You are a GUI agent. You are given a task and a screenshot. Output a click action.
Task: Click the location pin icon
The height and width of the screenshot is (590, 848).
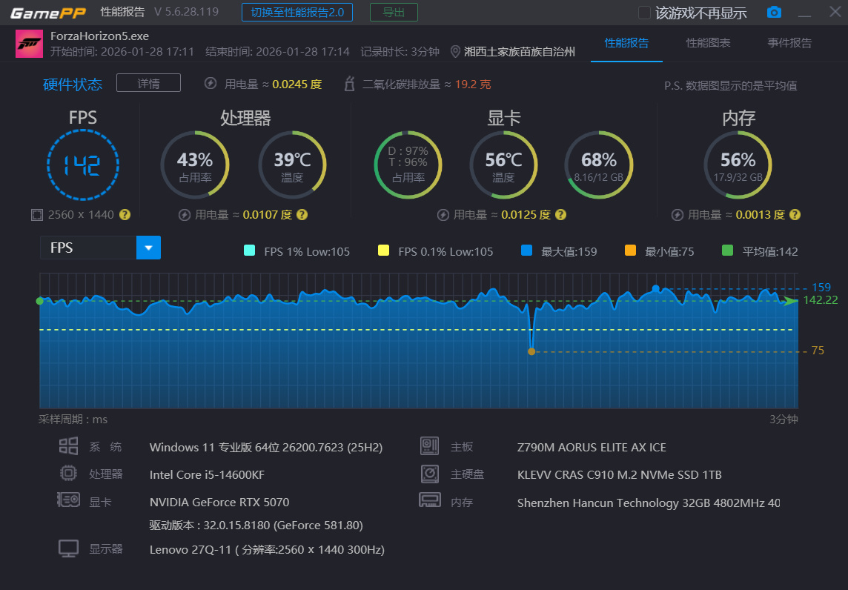(x=455, y=51)
